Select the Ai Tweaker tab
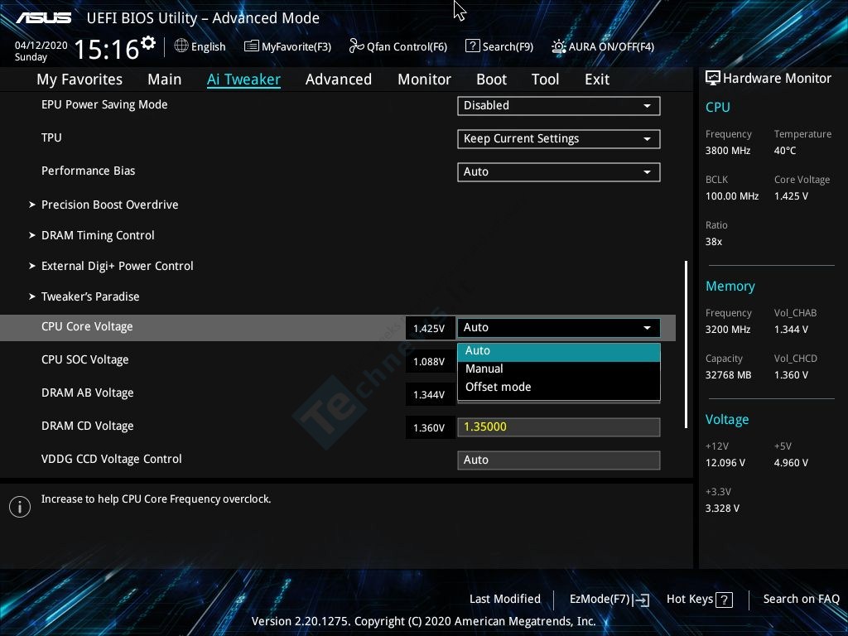The image size is (848, 636). [243, 79]
